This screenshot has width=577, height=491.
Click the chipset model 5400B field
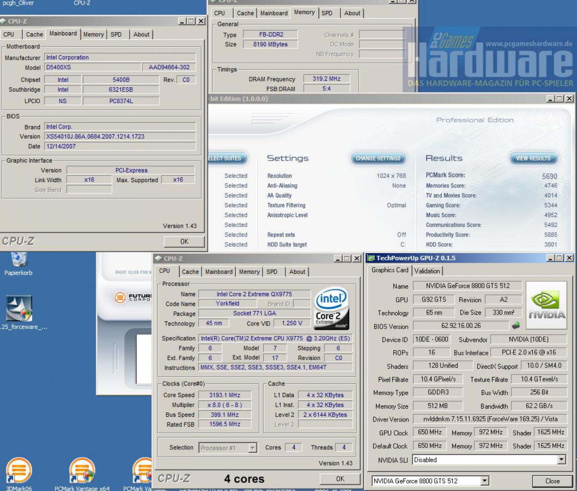pyautogui.click(x=121, y=80)
